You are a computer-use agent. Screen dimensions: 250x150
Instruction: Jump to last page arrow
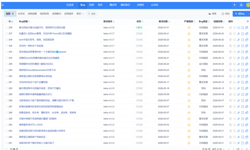[x=247, y=149]
